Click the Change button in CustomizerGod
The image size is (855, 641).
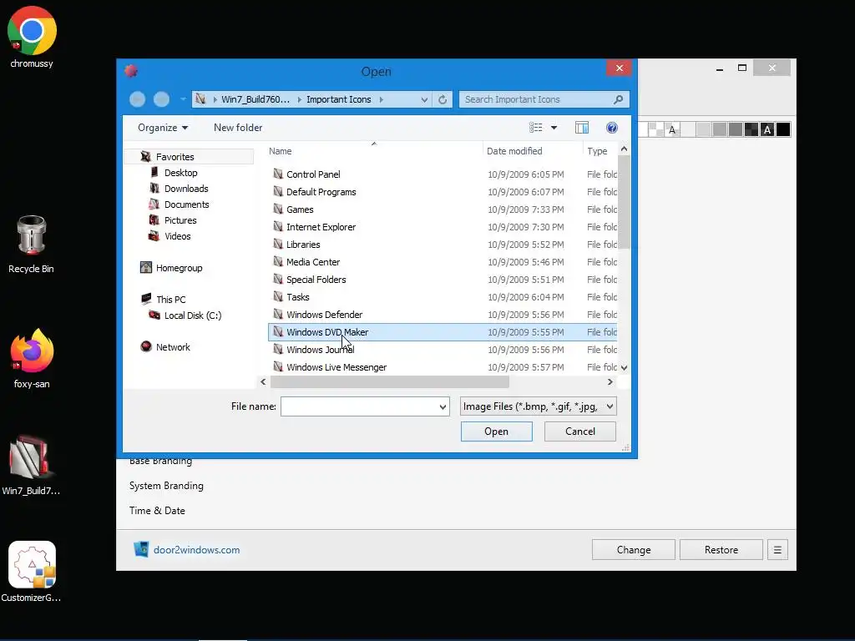coord(634,550)
